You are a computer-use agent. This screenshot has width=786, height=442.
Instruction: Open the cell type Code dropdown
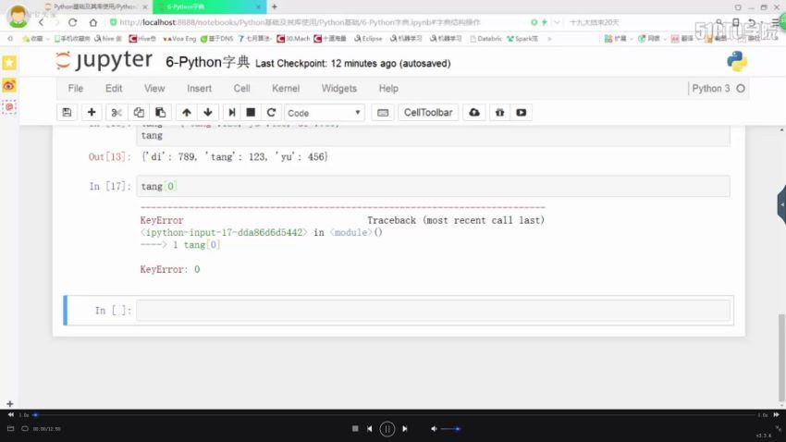325,113
